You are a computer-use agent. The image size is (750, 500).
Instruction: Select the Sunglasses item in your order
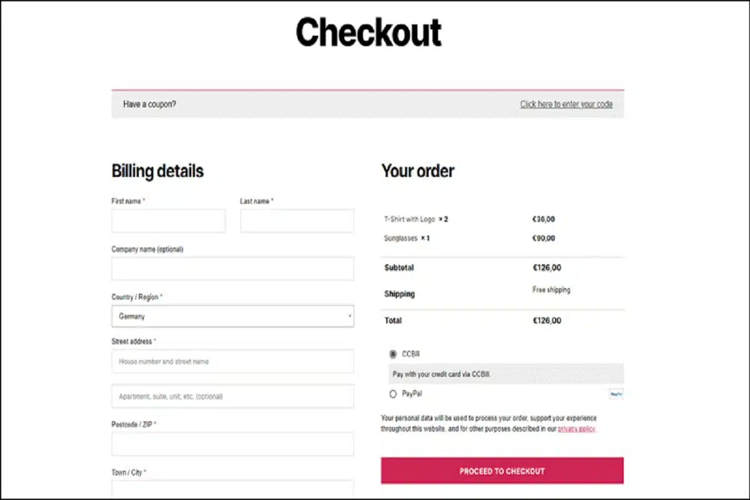[400, 237]
